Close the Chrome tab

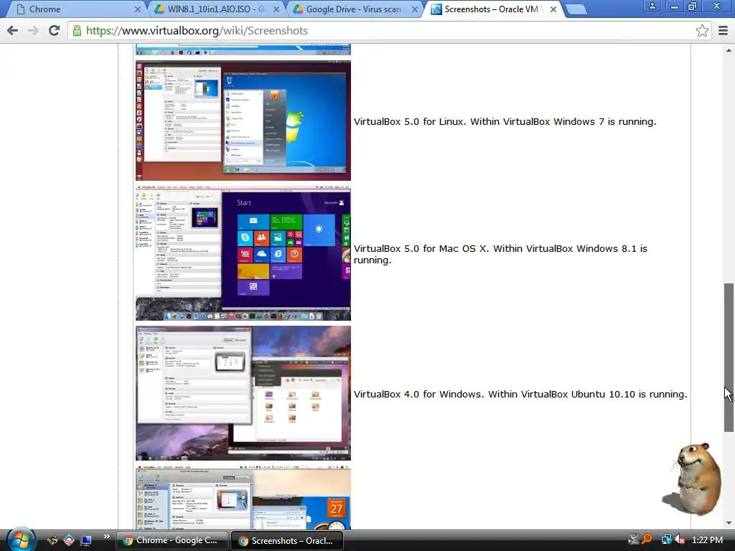pos(137,9)
